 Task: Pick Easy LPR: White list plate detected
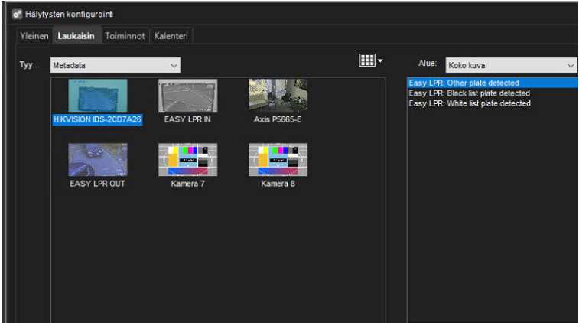pos(470,103)
